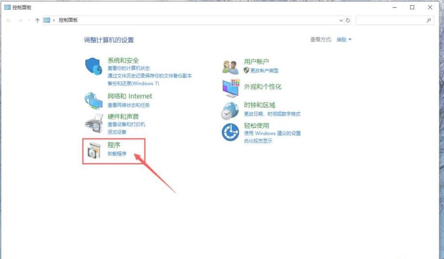
Task: Click the 查看网络状态和任务 link
Action: click(x=129, y=105)
